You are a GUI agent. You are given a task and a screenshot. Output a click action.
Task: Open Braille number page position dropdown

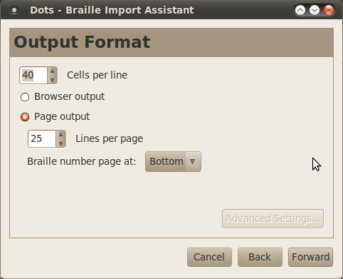(173, 162)
